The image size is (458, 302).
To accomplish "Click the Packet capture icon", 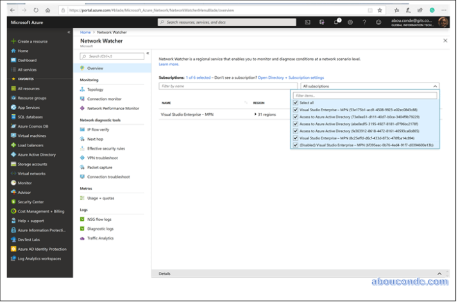I will pos(82,167).
